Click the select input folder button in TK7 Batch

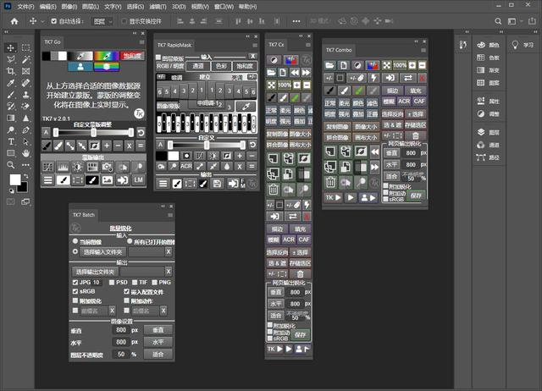pyautogui.click(x=102, y=252)
